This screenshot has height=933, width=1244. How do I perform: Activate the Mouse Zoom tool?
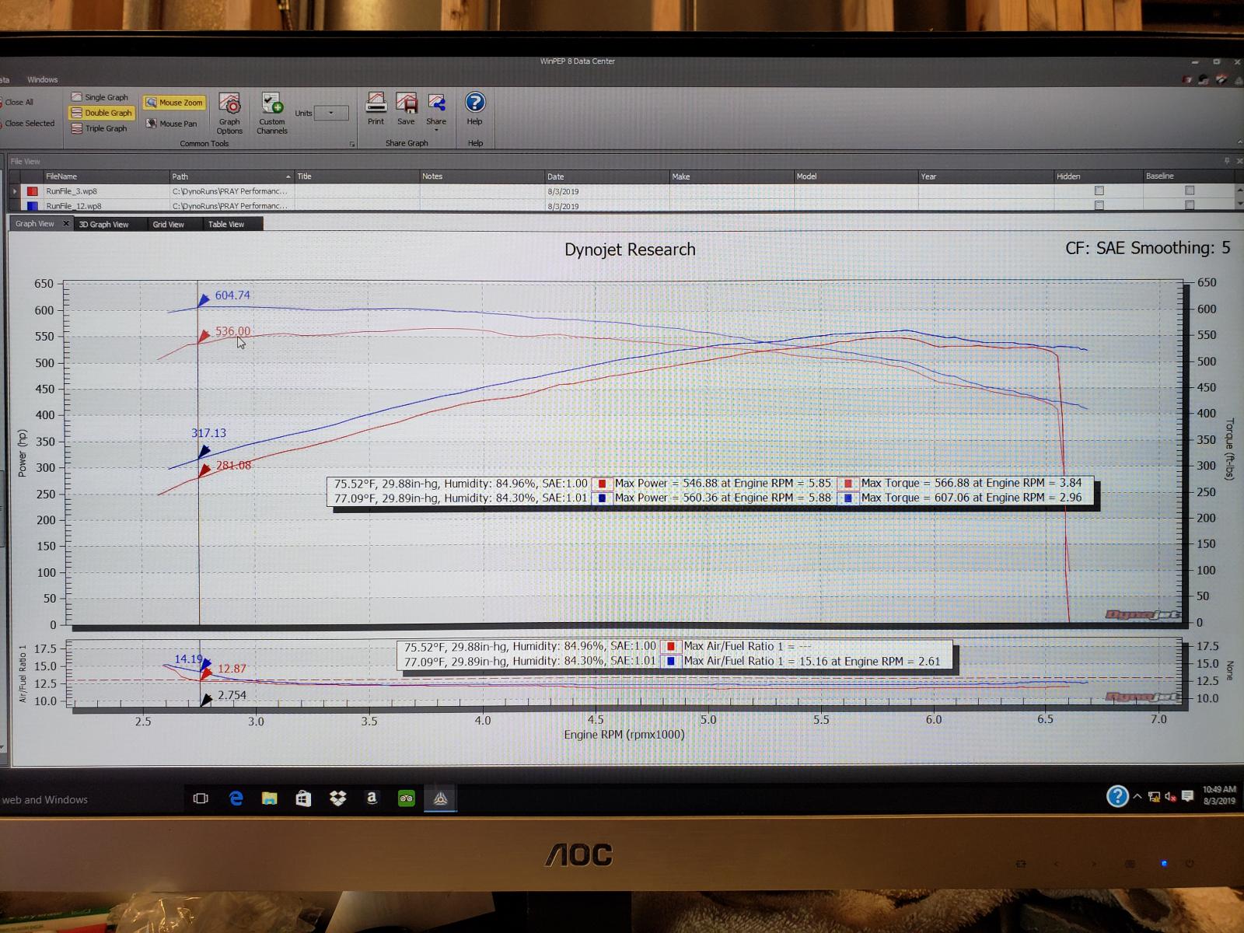pos(173,103)
